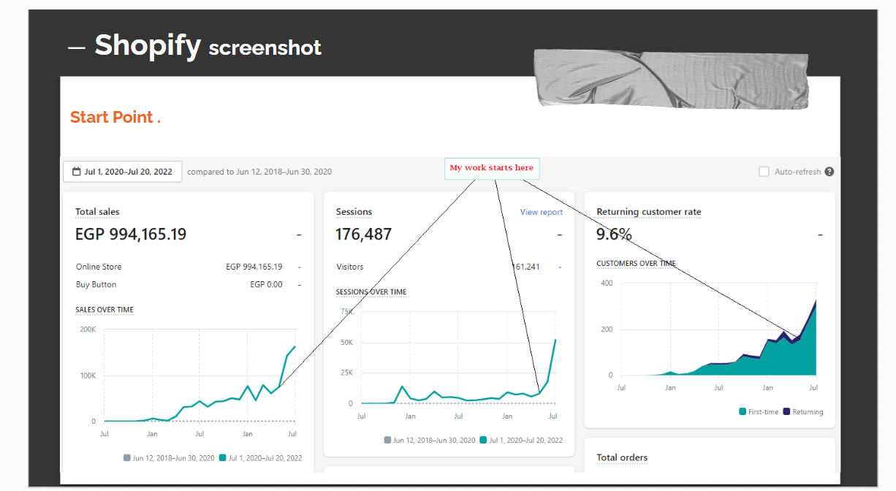This screenshot has width=896, height=491.
Task: Click First-time legend teal swatch
Action: (743, 411)
